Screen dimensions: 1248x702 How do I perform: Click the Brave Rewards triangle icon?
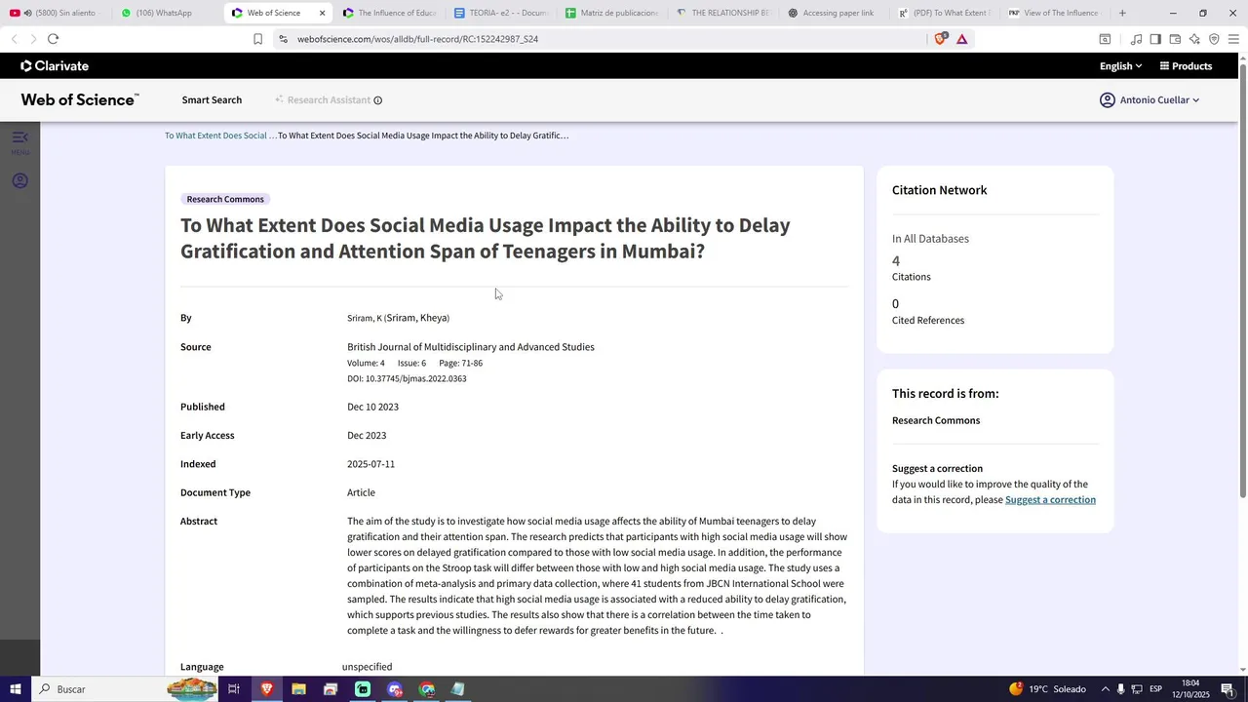962,39
